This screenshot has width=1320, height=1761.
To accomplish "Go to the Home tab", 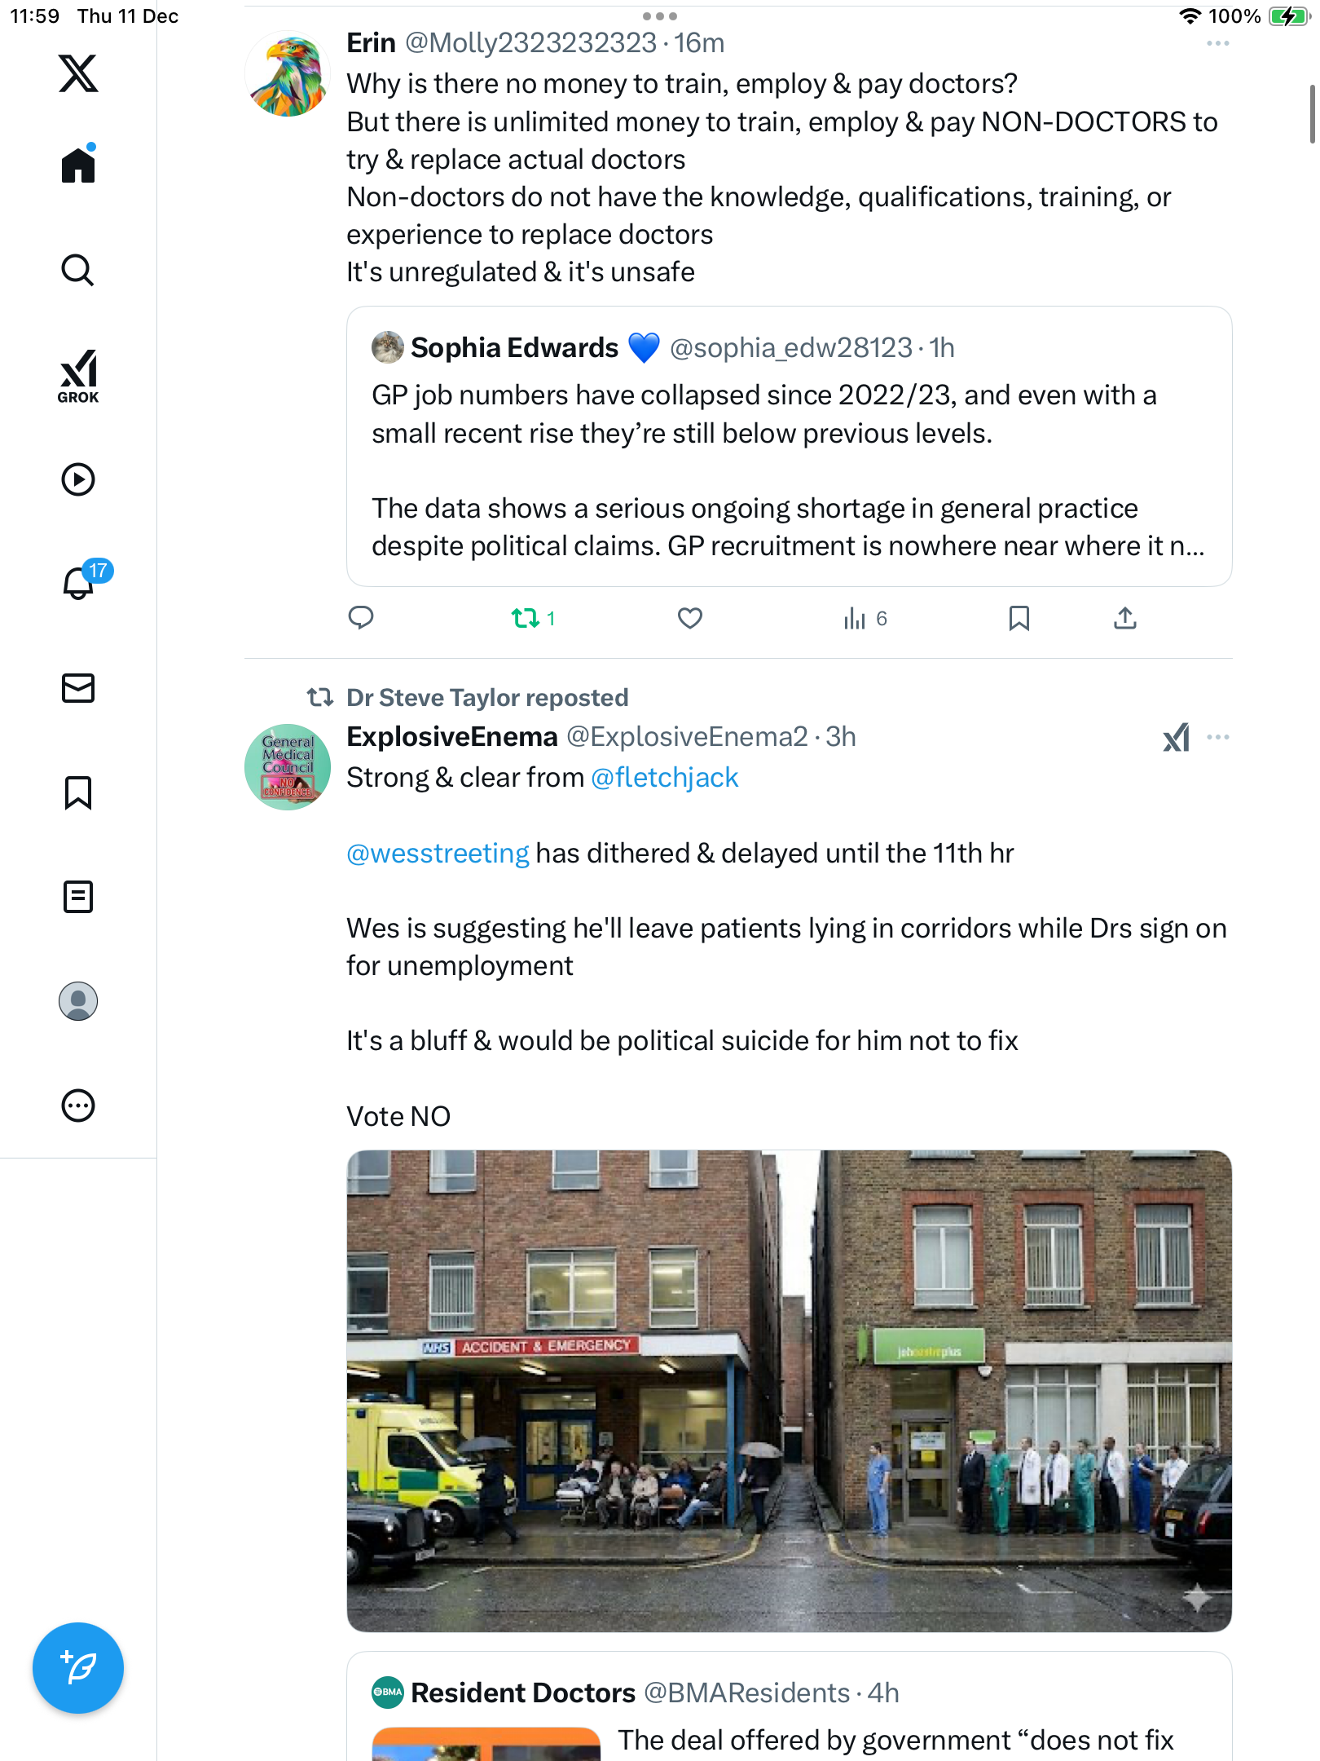I will (x=78, y=166).
